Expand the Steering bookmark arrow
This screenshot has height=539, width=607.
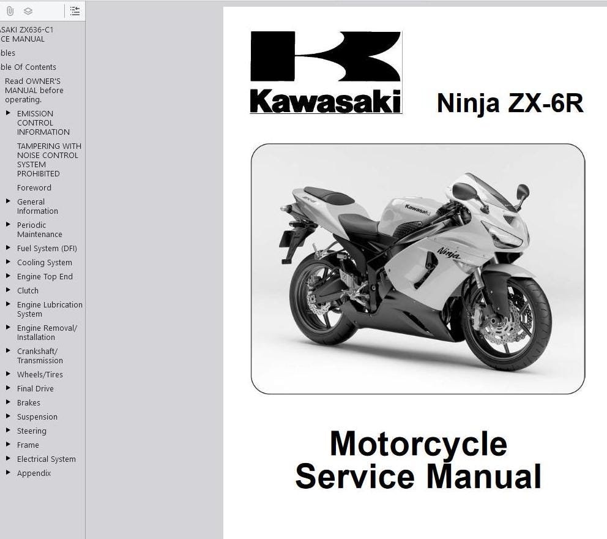coord(8,431)
